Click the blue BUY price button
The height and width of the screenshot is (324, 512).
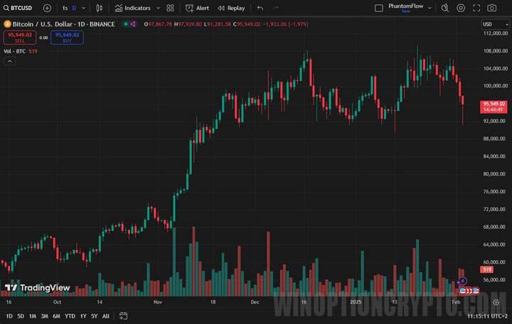pyautogui.click(x=67, y=37)
